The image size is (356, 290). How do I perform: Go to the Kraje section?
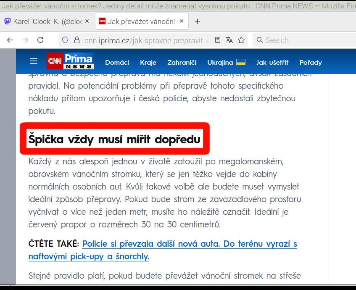pyautogui.click(x=148, y=63)
